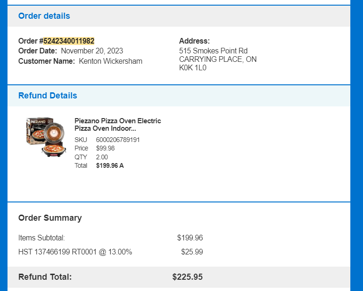The height and width of the screenshot is (291, 363).
Task: Click the CARRYING PLACE, ON city line
Action: click(218, 59)
